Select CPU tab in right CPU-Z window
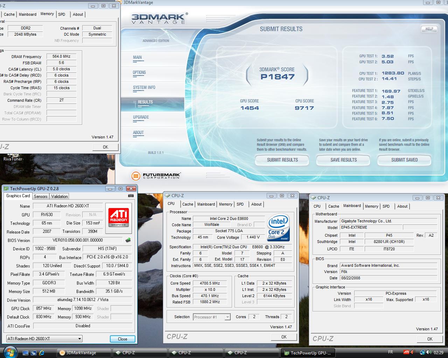Screen dimensions: 448x358 tap(317, 206)
